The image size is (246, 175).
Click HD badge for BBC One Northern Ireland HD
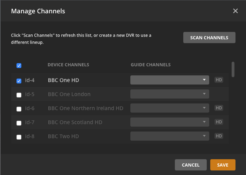coord(219,108)
